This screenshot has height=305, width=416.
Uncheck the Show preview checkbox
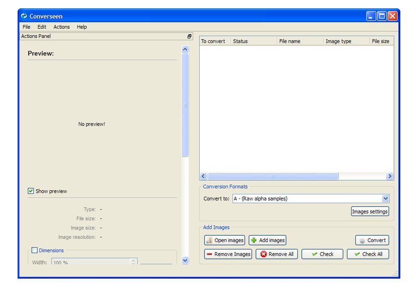click(31, 191)
